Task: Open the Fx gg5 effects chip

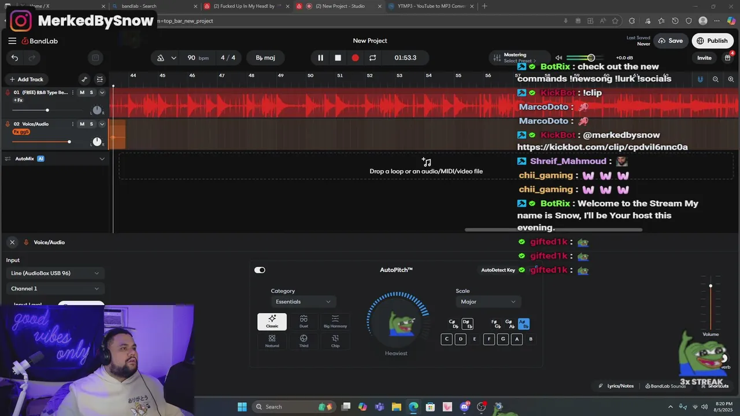Action: 21,132
